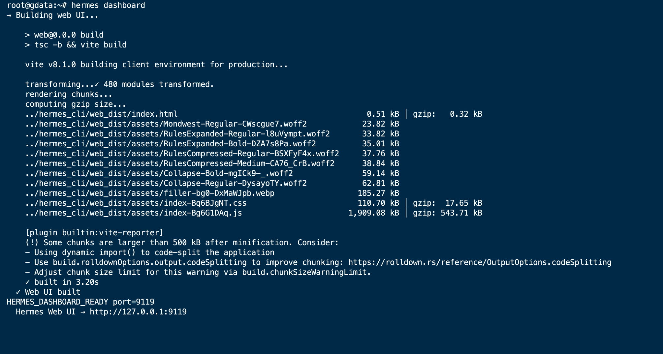
Task: Click the index css asset file path
Action: [136, 203]
